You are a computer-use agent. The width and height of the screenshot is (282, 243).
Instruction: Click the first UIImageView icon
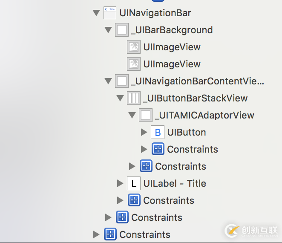click(134, 47)
